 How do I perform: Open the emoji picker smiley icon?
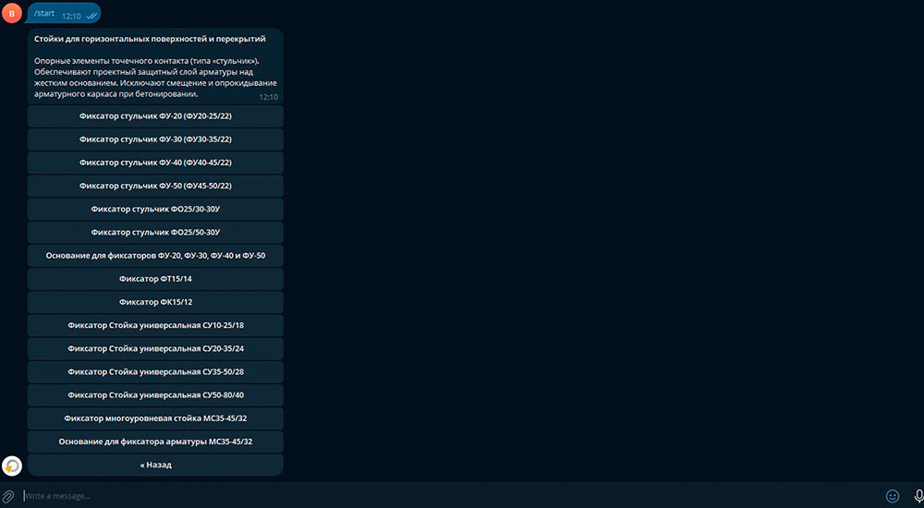893,496
